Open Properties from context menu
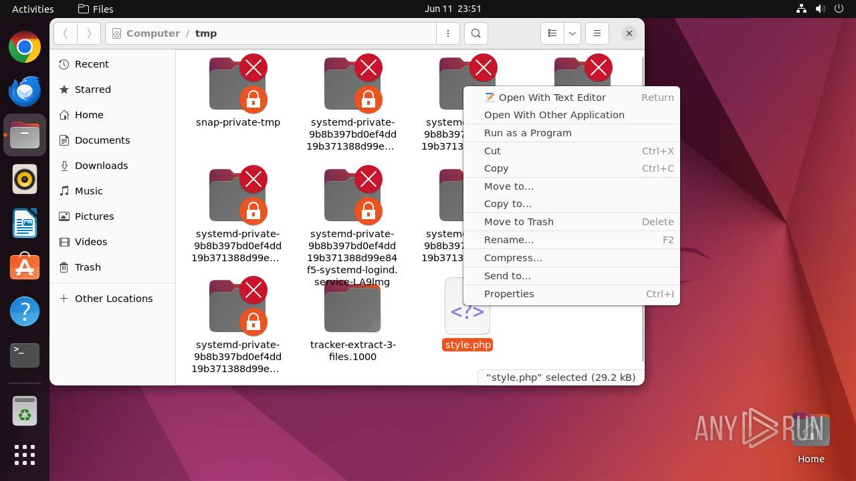Screen dimensions: 856x481 (x=572, y=294)
